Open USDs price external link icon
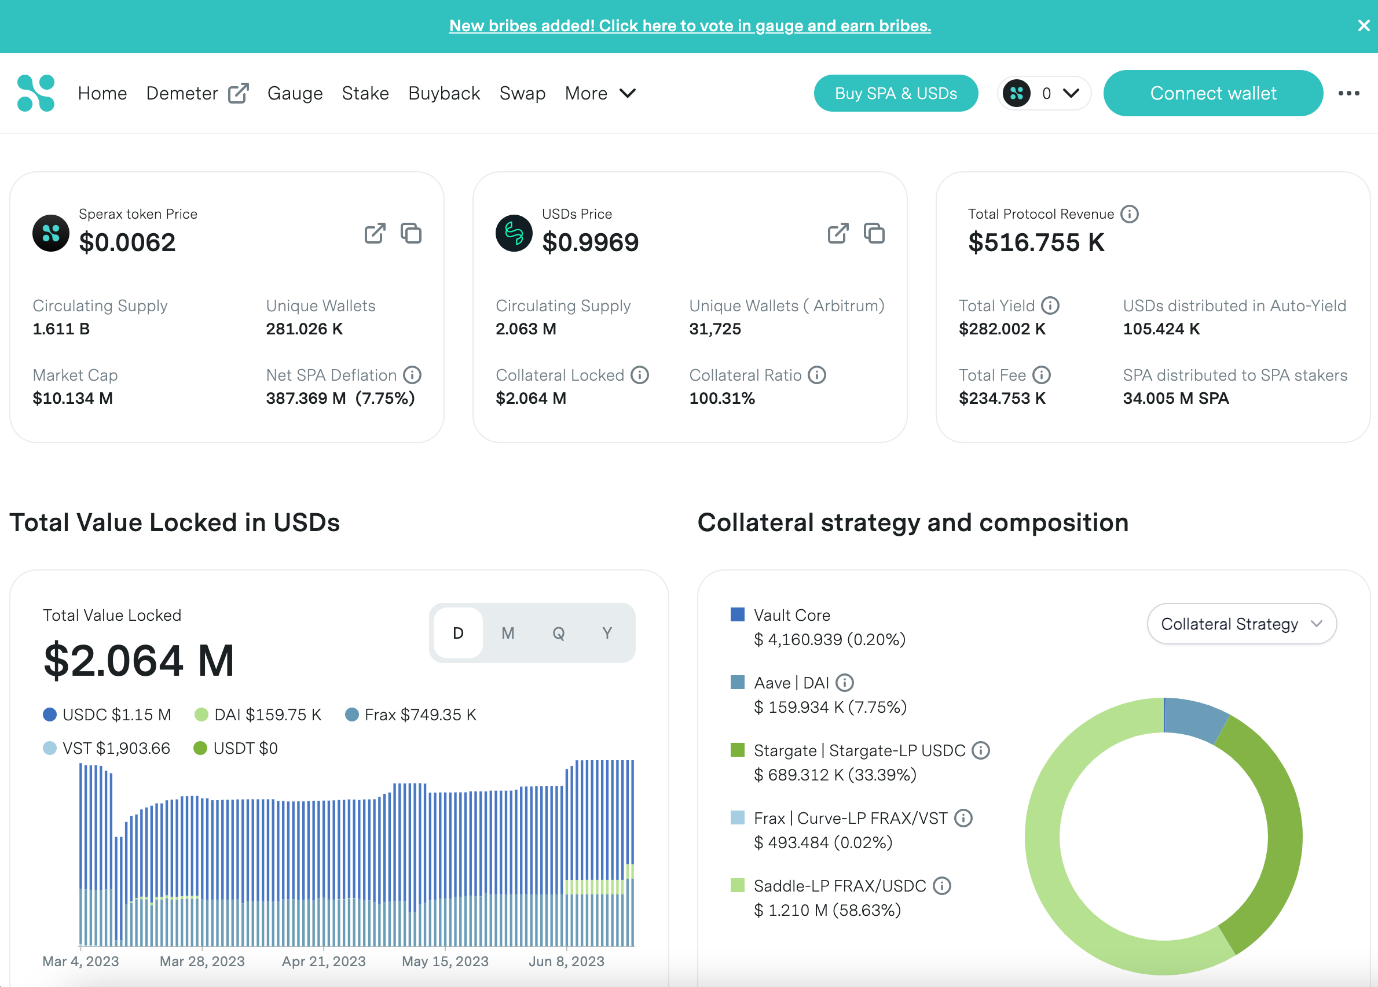 click(x=838, y=233)
